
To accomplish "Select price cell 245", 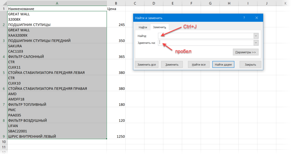I will coord(116,19).
